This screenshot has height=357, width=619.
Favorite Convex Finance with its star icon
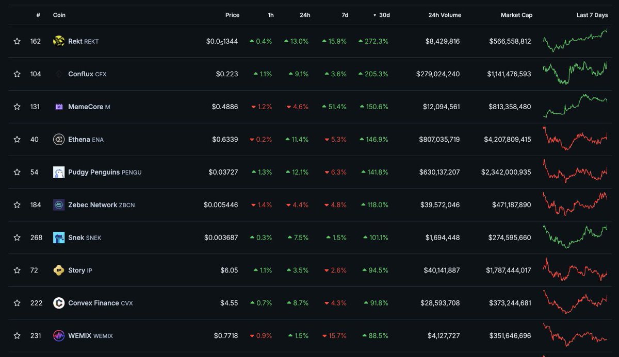[17, 303]
